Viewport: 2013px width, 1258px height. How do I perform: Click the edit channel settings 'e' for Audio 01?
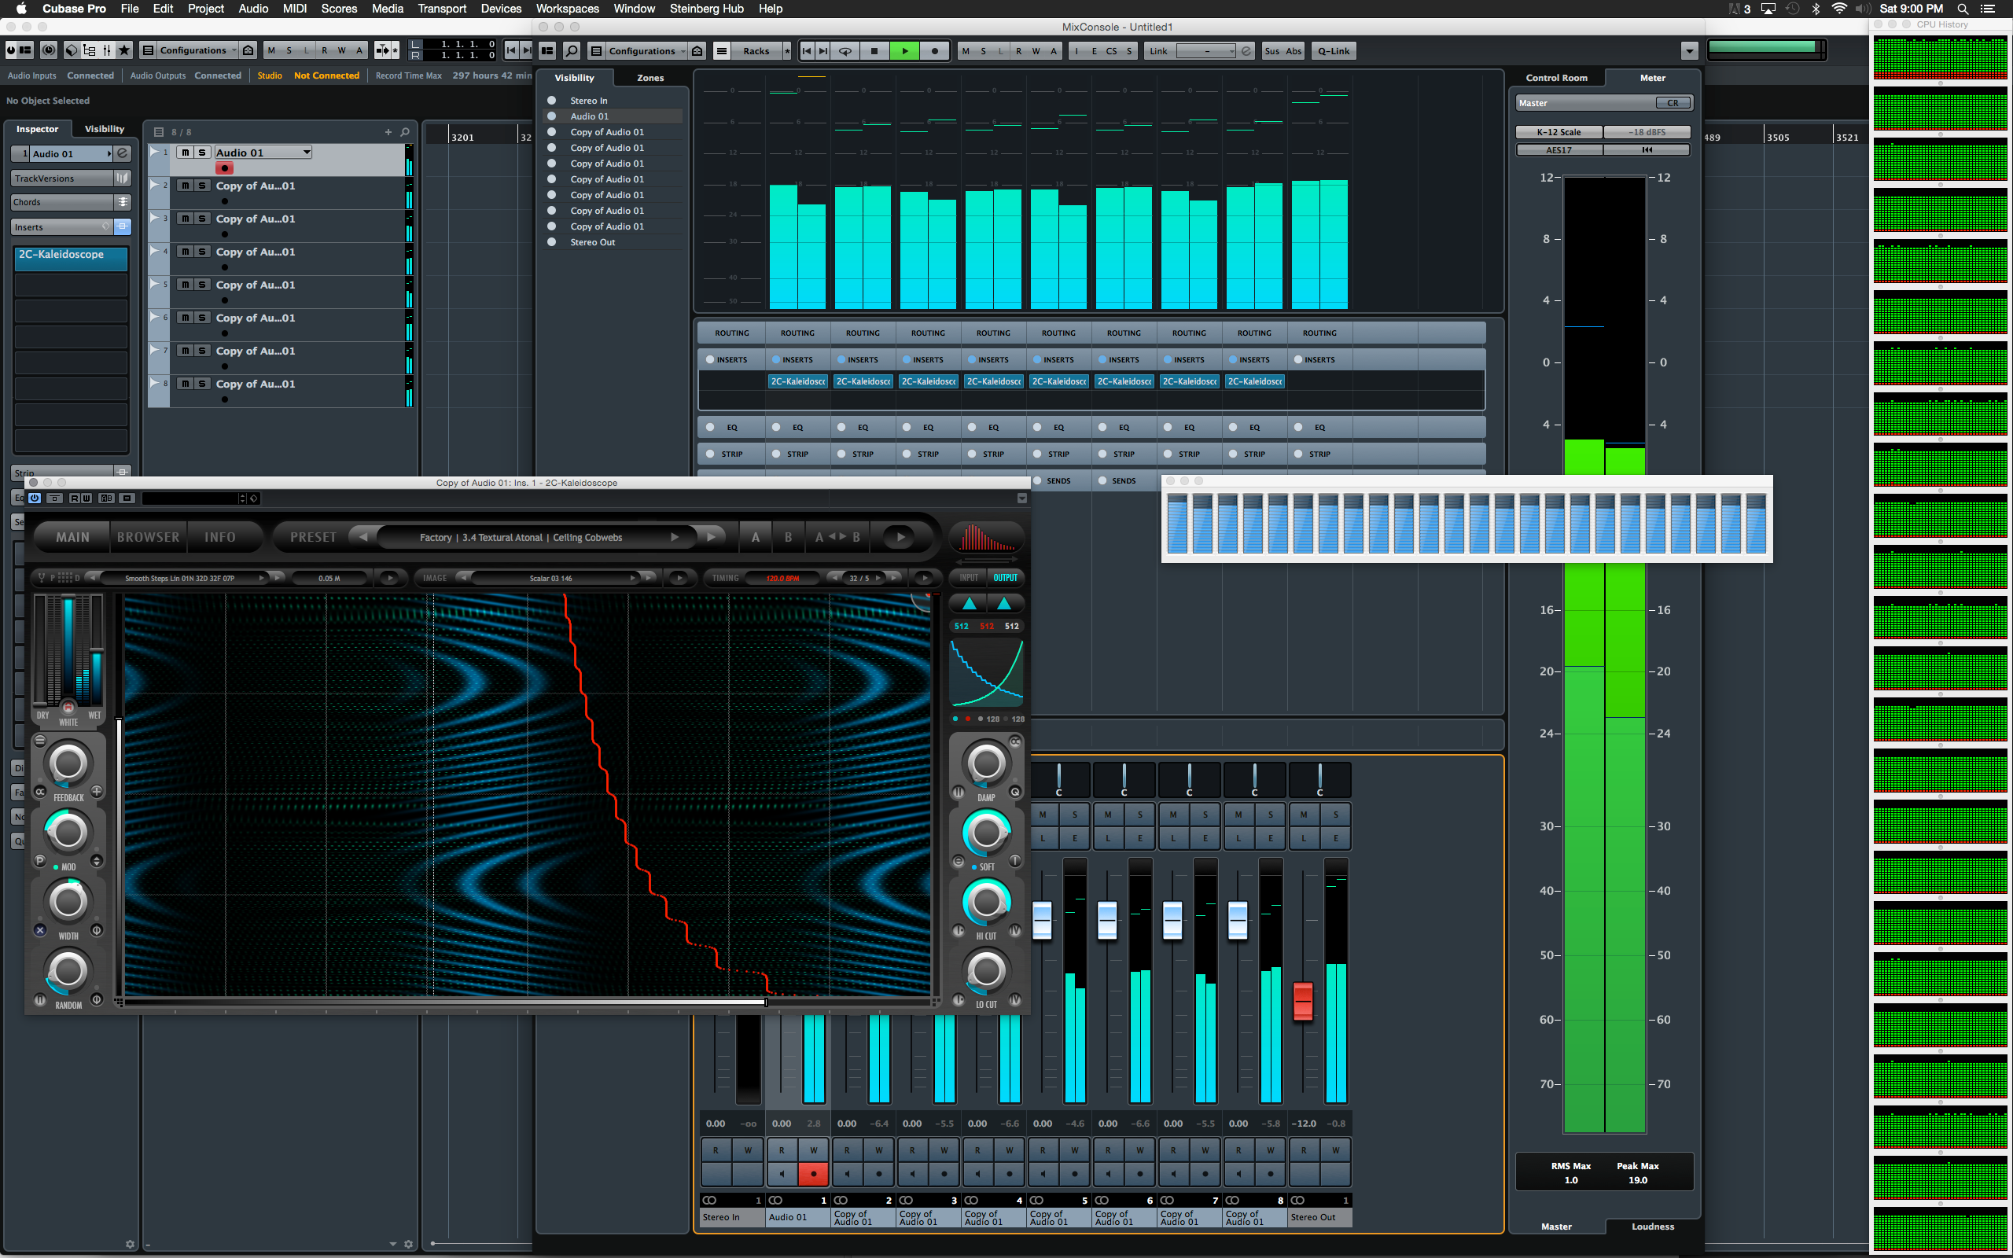coord(123,153)
